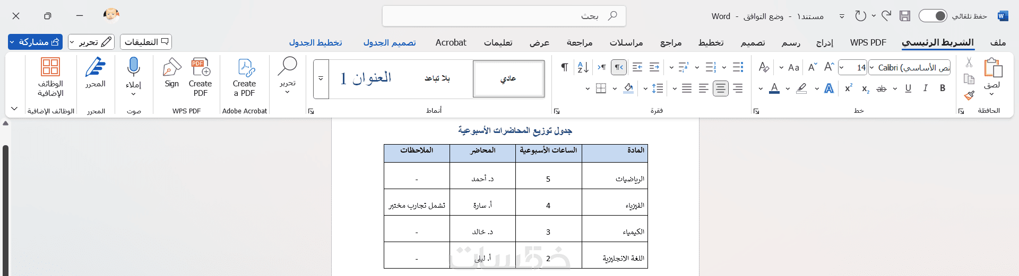The height and width of the screenshot is (276, 1019).
Task: Switch to the Acrobat tab
Action: 451,42
